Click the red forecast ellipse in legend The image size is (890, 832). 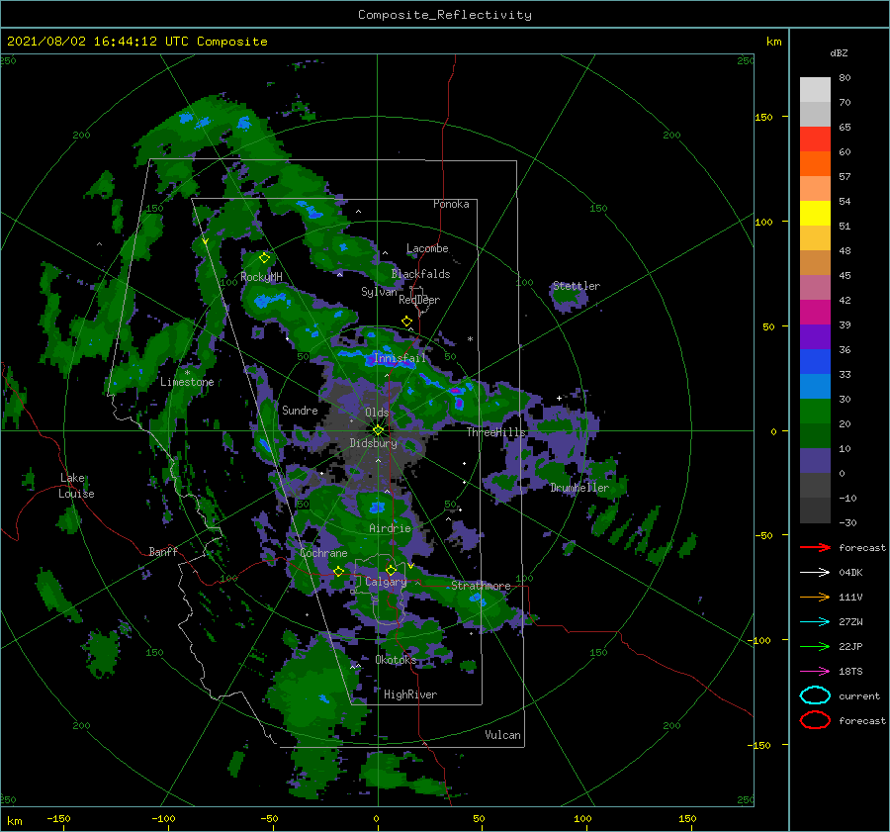[815, 720]
